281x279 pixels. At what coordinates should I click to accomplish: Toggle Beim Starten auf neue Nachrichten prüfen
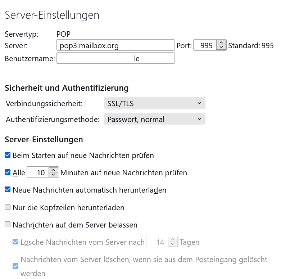(x=8, y=155)
